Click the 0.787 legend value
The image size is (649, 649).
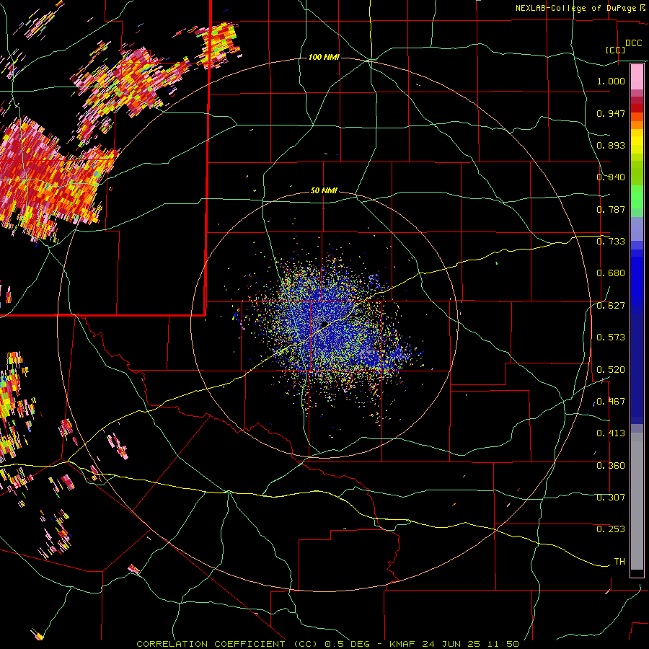[611, 209]
